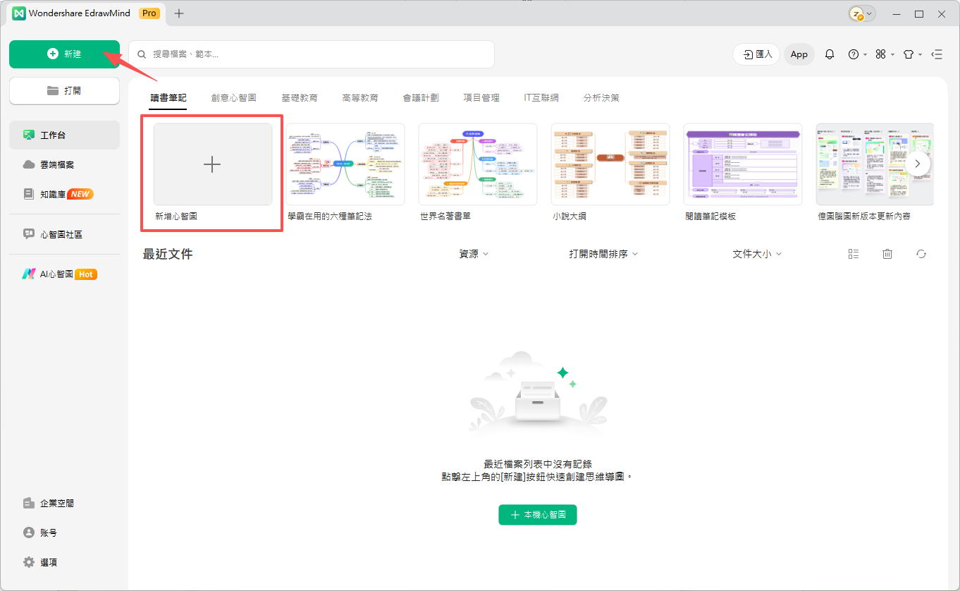The width and height of the screenshot is (960, 591).
Task: Open the user account avatar dropdown
Action: coord(861,13)
